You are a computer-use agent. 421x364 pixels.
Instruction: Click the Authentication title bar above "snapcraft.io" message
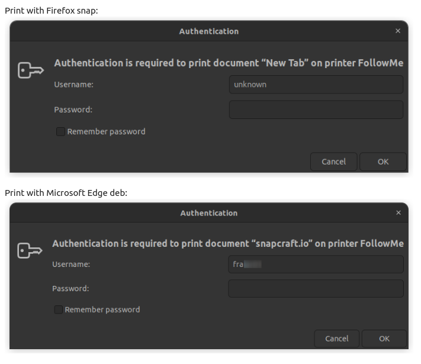[x=208, y=213]
